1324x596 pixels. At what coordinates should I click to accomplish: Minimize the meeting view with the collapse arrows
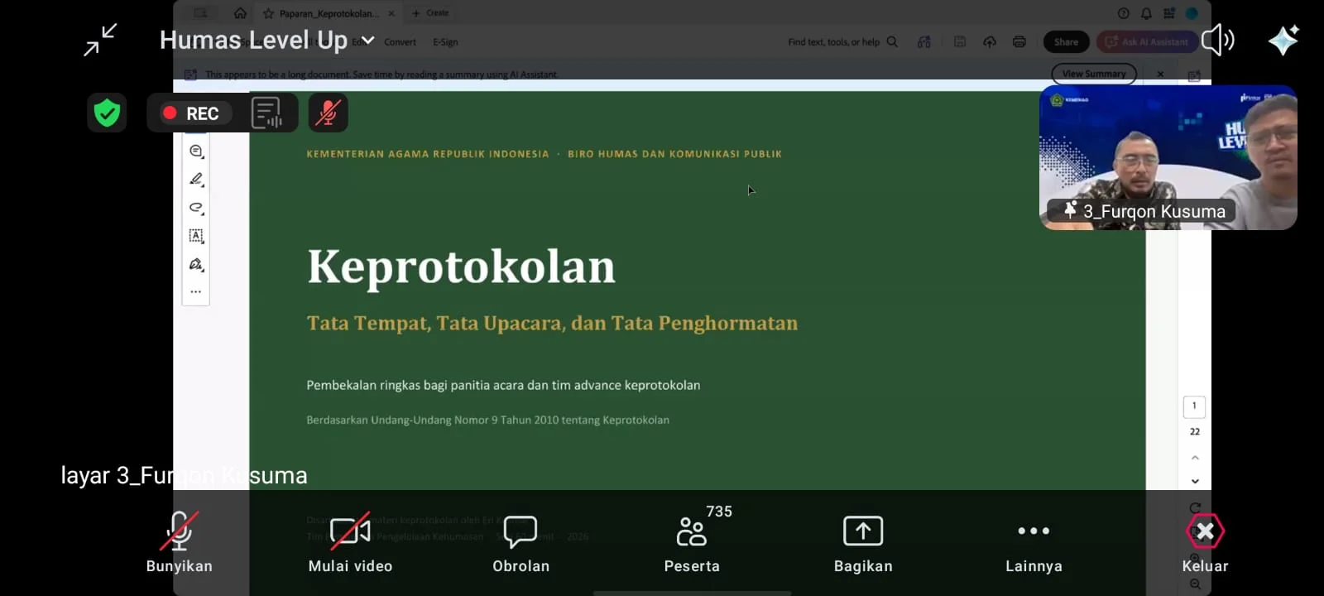pos(101,40)
